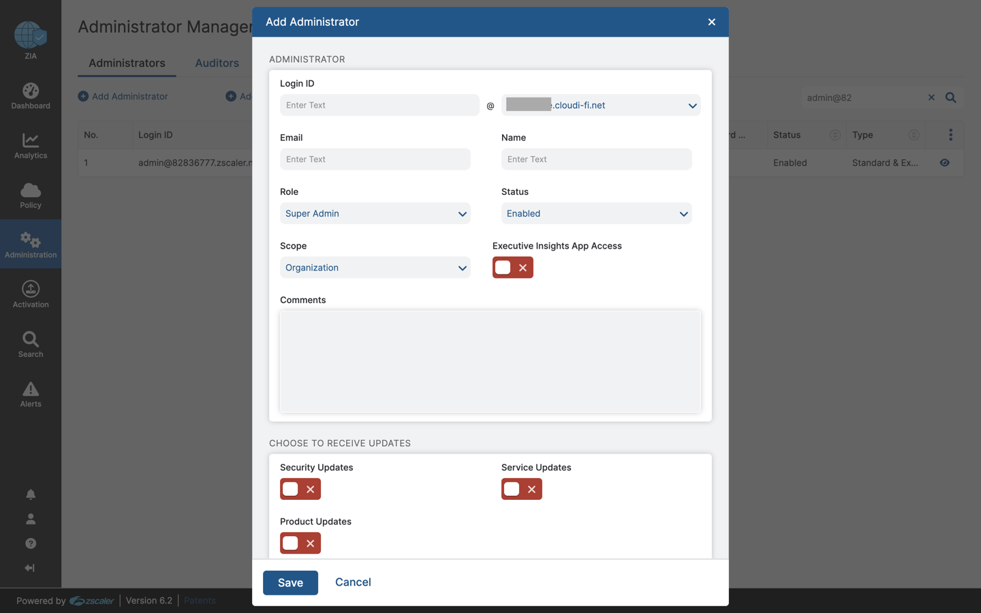Screen dimensions: 981x613
Task: Enable Executive Insights App Access
Action: click(512, 267)
